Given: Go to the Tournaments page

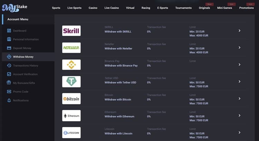Looking at the screenshot, I should click(x=183, y=8).
